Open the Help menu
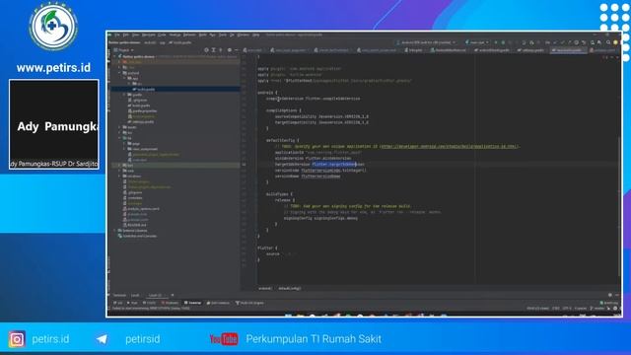The width and height of the screenshot is (631, 355). tap(256, 35)
